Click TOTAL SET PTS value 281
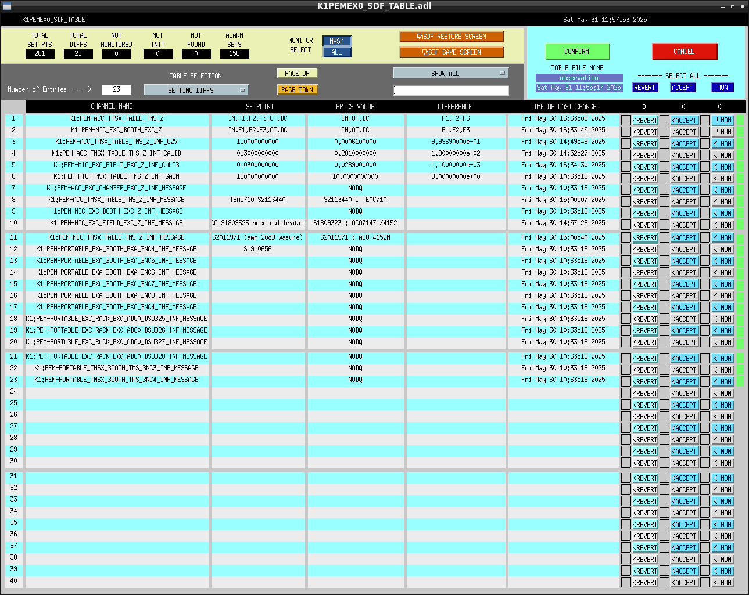749x595 pixels. 40,53
